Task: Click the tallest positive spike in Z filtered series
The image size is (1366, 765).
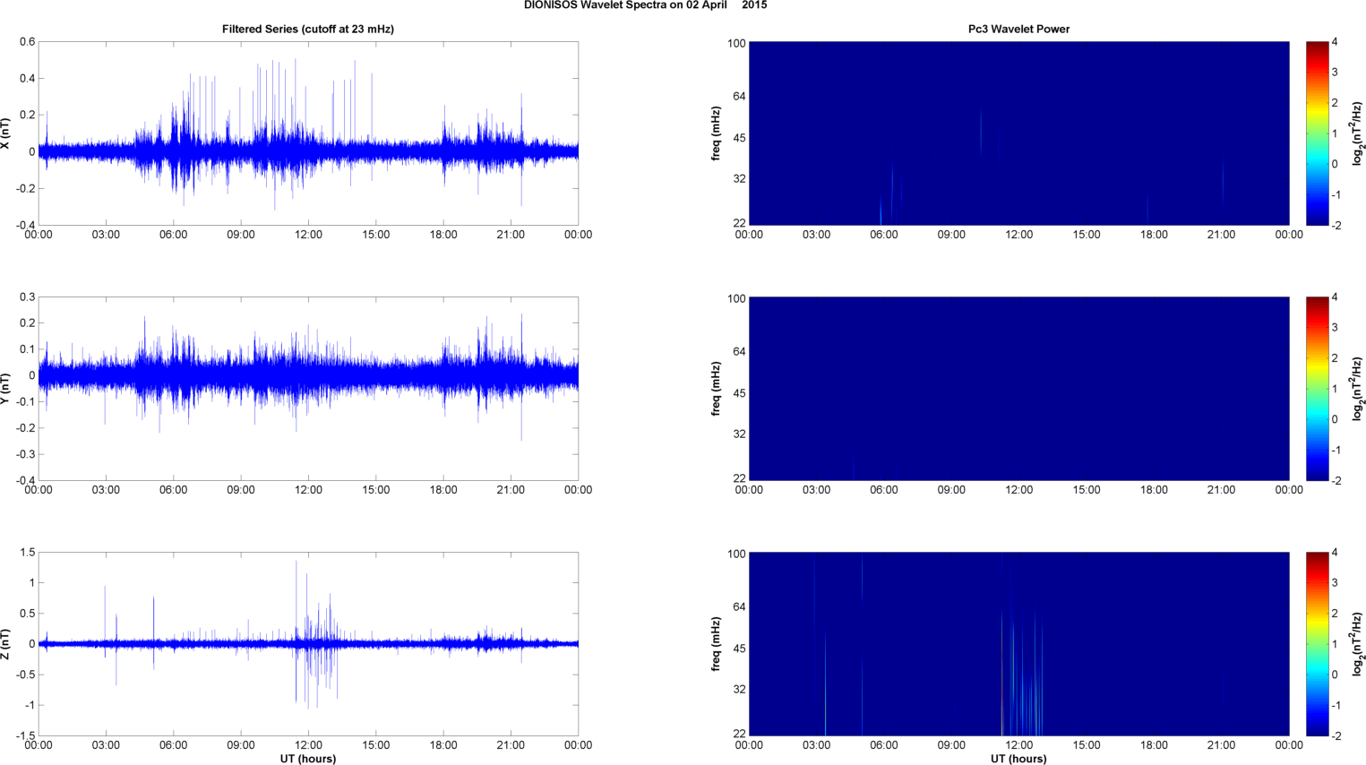Action: pyautogui.click(x=296, y=600)
